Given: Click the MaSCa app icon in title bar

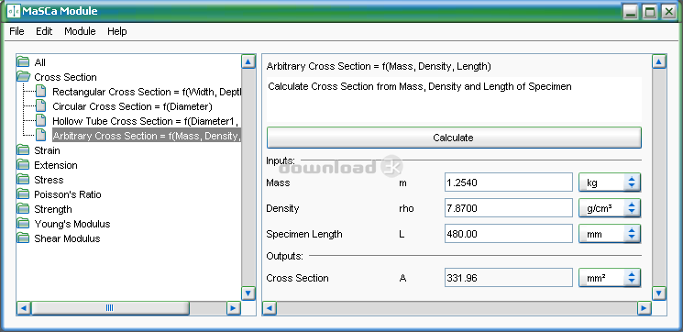Looking at the screenshot, I should point(14,11).
